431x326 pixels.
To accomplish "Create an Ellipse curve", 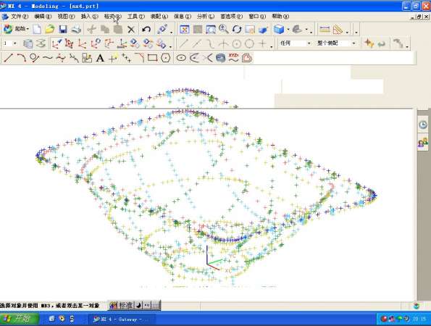I will [181, 58].
